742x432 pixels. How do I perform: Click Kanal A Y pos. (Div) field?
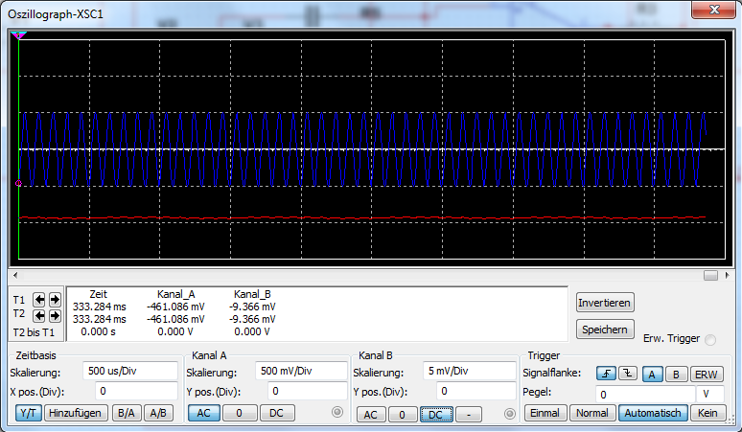pos(308,391)
